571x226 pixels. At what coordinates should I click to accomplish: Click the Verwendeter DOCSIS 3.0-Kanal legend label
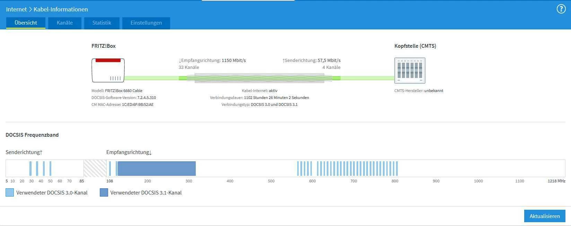click(52, 193)
